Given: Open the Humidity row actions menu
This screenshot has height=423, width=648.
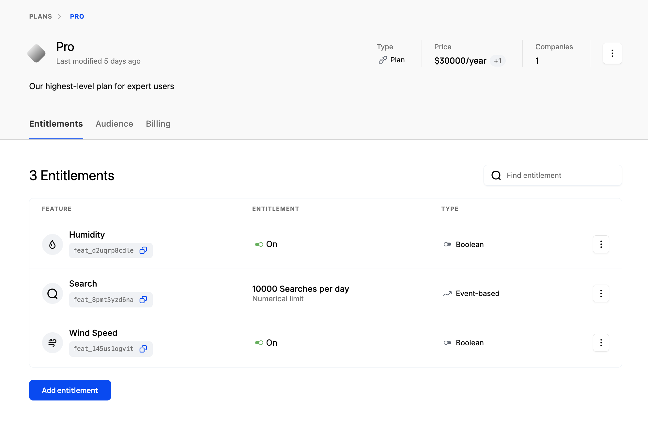Looking at the screenshot, I should point(601,244).
